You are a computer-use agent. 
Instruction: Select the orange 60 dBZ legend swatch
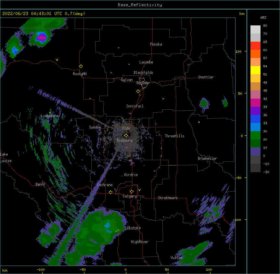click(x=255, y=54)
